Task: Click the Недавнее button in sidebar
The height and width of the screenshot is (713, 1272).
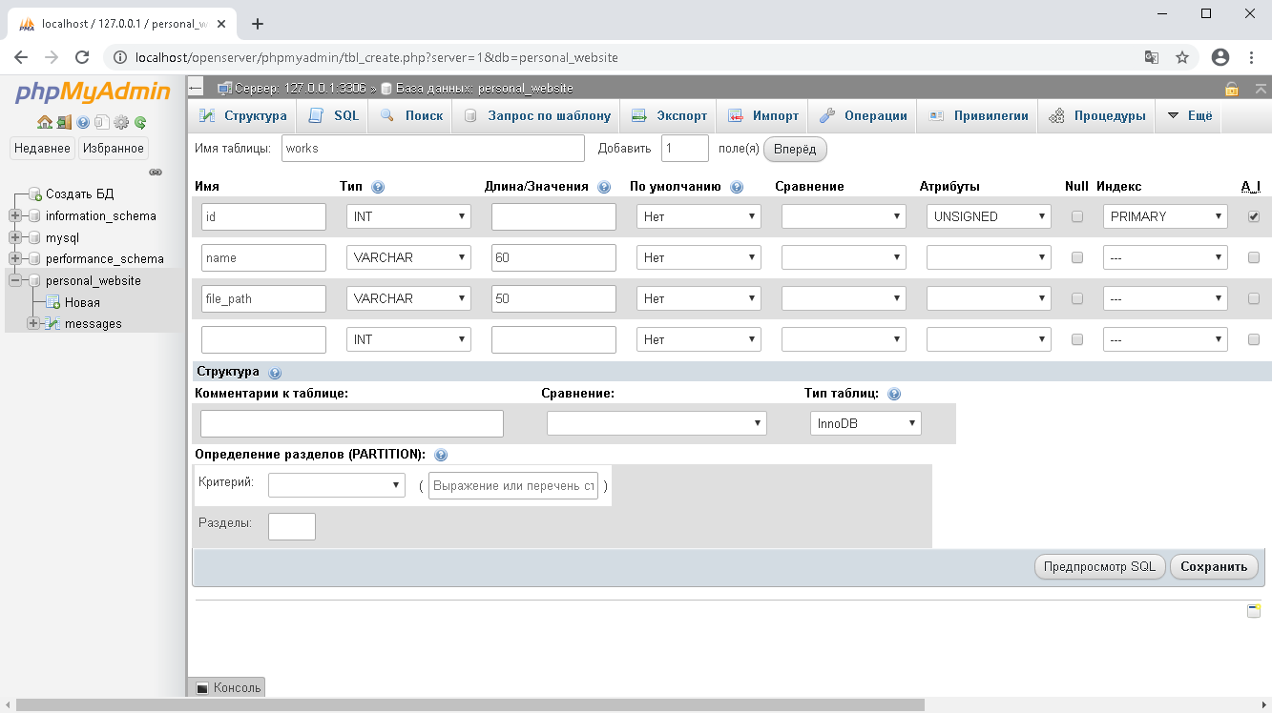Action: pyautogui.click(x=42, y=148)
